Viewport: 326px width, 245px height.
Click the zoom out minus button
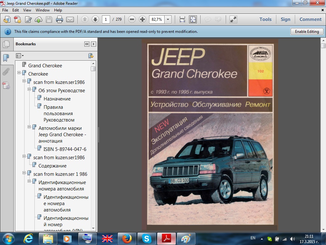(x=132, y=19)
